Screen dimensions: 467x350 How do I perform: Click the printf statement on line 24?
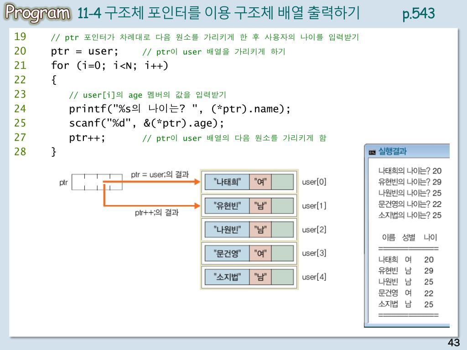(x=180, y=108)
